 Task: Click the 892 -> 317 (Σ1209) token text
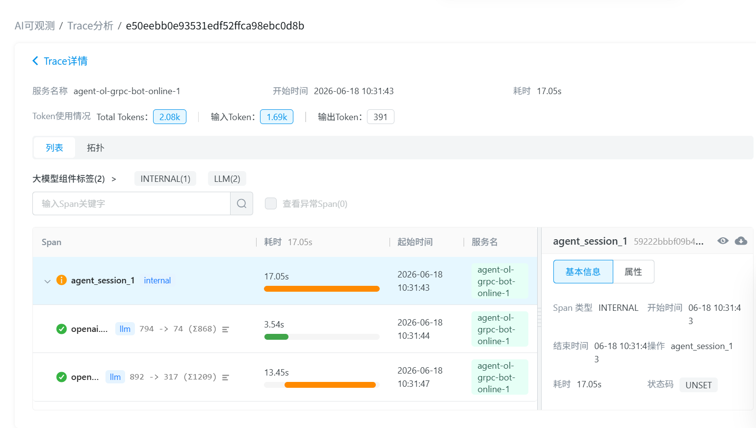173,377
